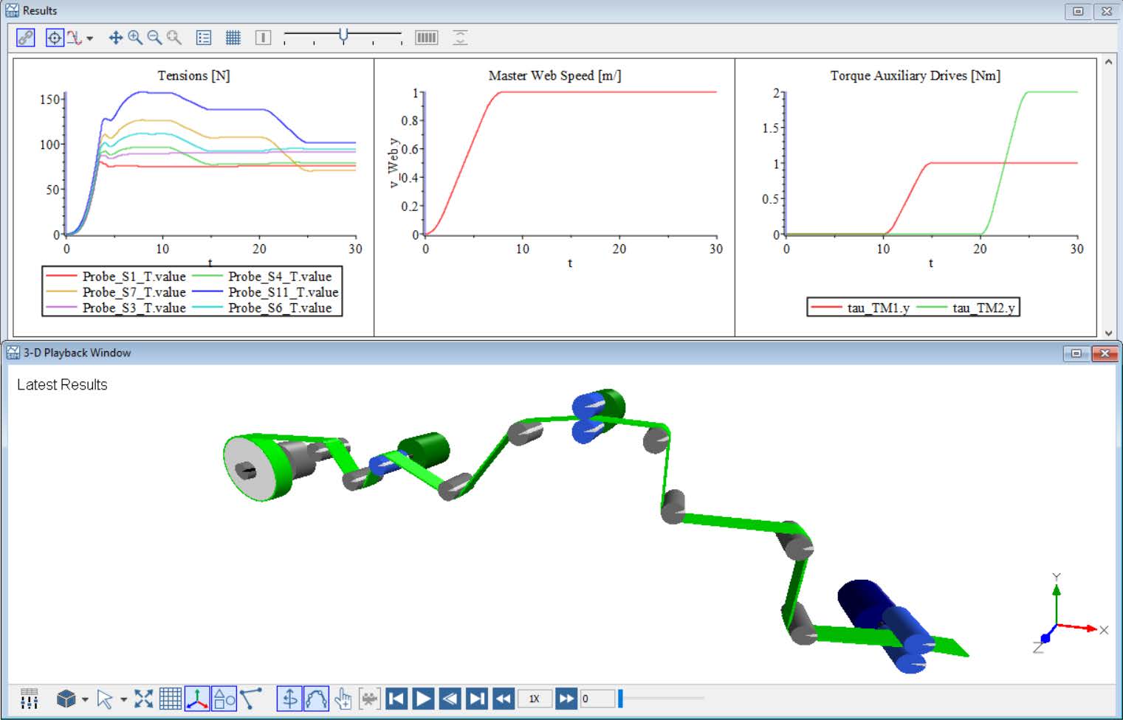Open the view cube dropdown arrow
1123x720 pixels.
(x=86, y=699)
